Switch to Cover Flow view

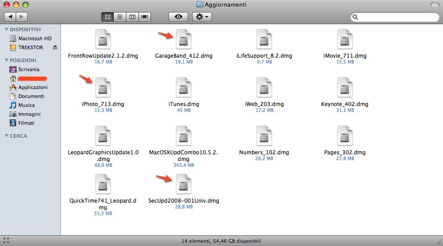pyautogui.click(x=145, y=17)
